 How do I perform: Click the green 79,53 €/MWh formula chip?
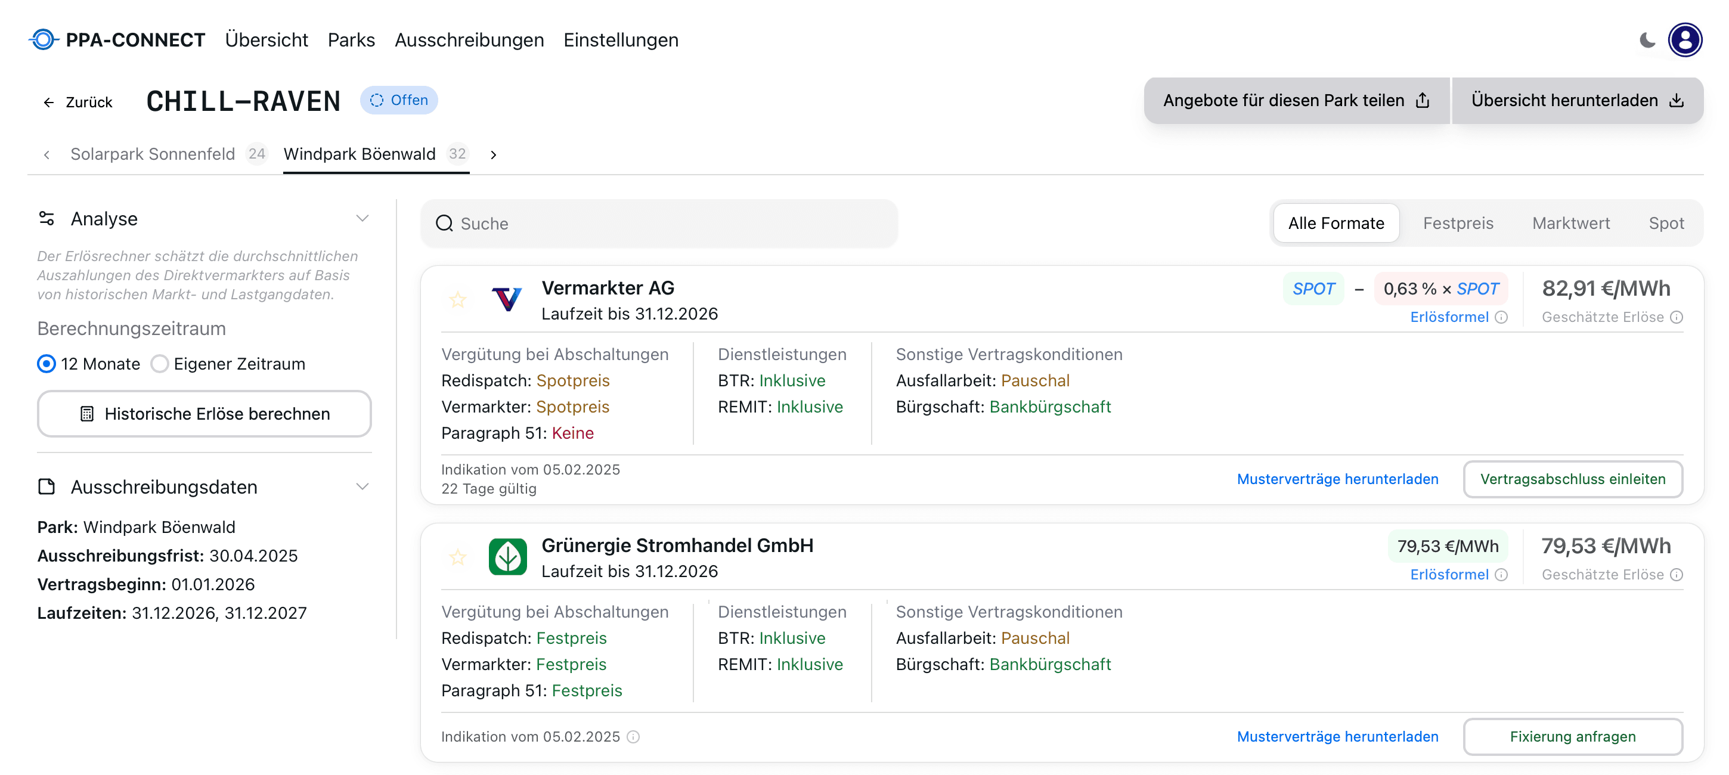tap(1448, 546)
